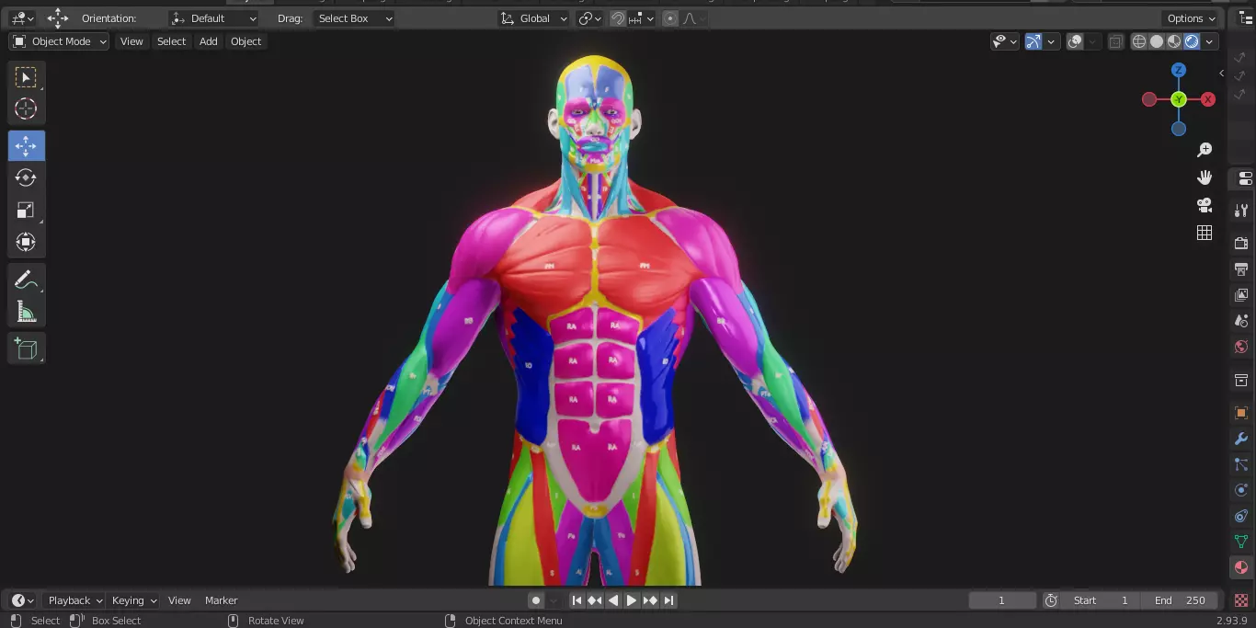The image size is (1256, 628).
Task: Open the timeline Marker menu
Action: click(221, 600)
